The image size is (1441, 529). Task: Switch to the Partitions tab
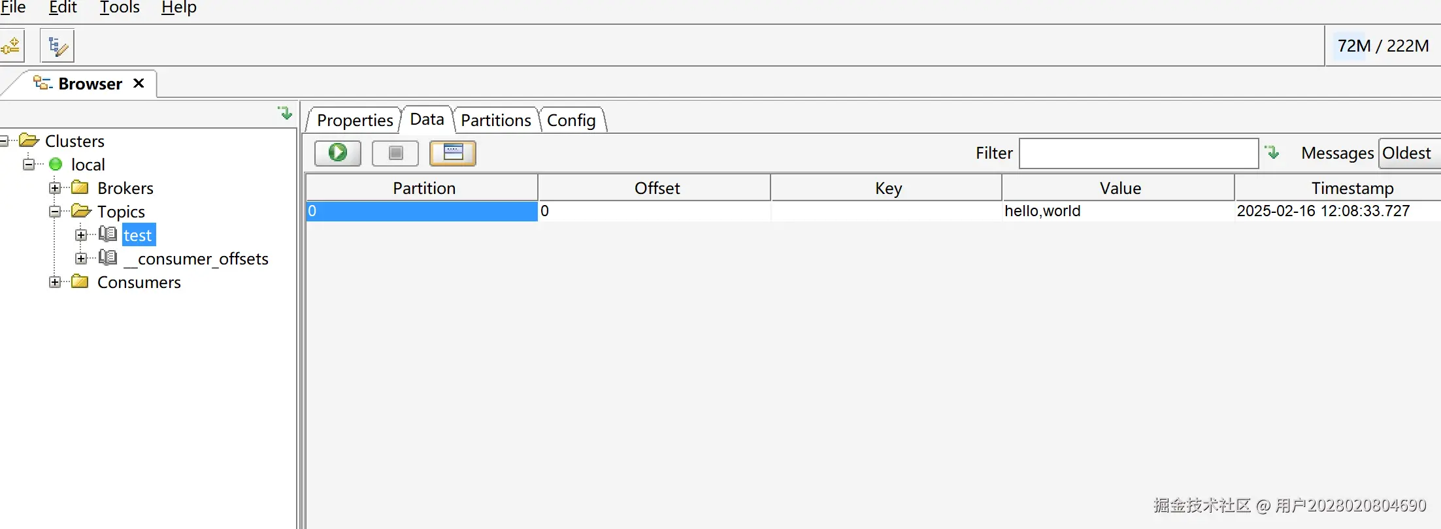pyautogui.click(x=495, y=120)
